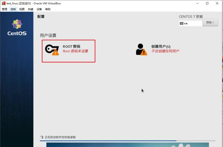The image size is (223, 147).
Task: Open the 视图 menu
Action: (22, 9)
